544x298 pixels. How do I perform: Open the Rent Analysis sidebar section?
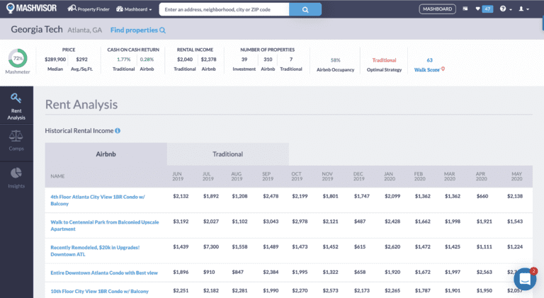(x=16, y=105)
